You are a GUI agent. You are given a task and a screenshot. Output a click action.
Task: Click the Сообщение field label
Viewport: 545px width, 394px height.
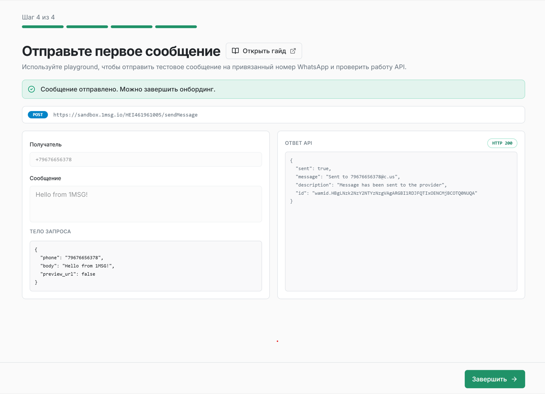pyautogui.click(x=45, y=178)
